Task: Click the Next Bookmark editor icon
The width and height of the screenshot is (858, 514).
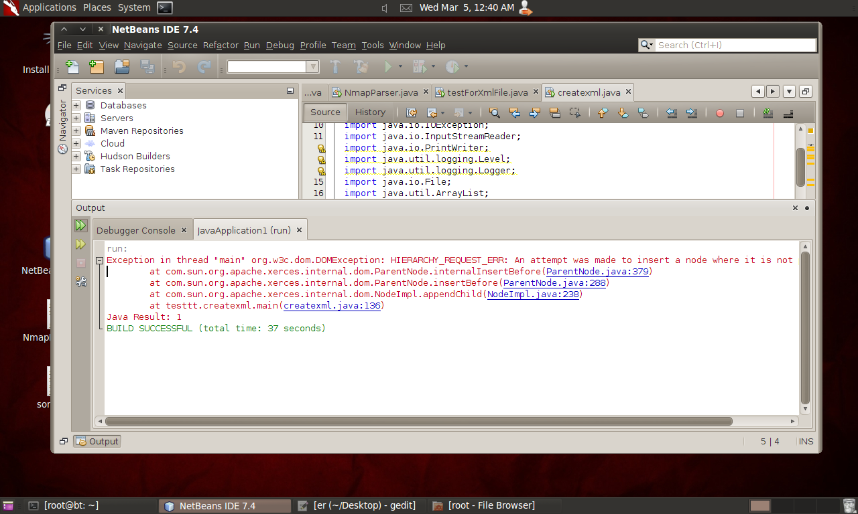Action: pyautogui.click(x=623, y=112)
